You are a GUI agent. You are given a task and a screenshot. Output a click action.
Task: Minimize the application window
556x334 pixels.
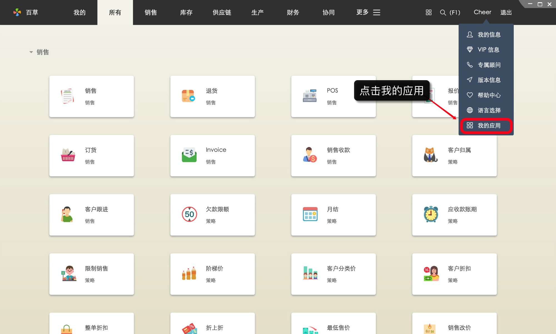530,4
